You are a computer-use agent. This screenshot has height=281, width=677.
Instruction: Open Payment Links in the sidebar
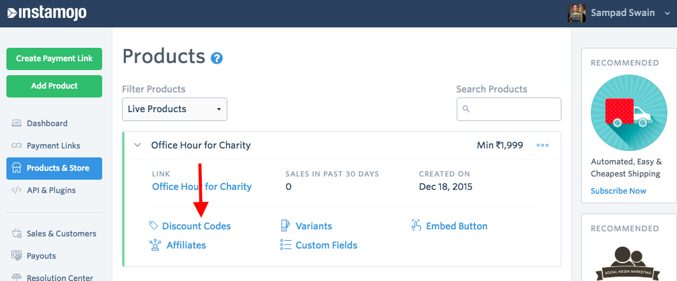[x=53, y=145]
